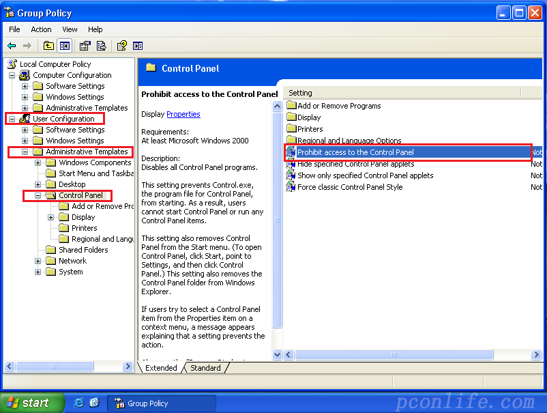547x413 pixels.
Task: Expand the System node in the tree
Action: [x=38, y=272]
